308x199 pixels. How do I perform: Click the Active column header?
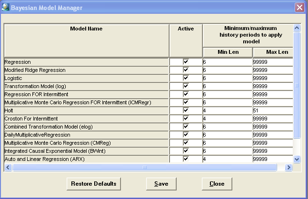pyautogui.click(x=186, y=41)
